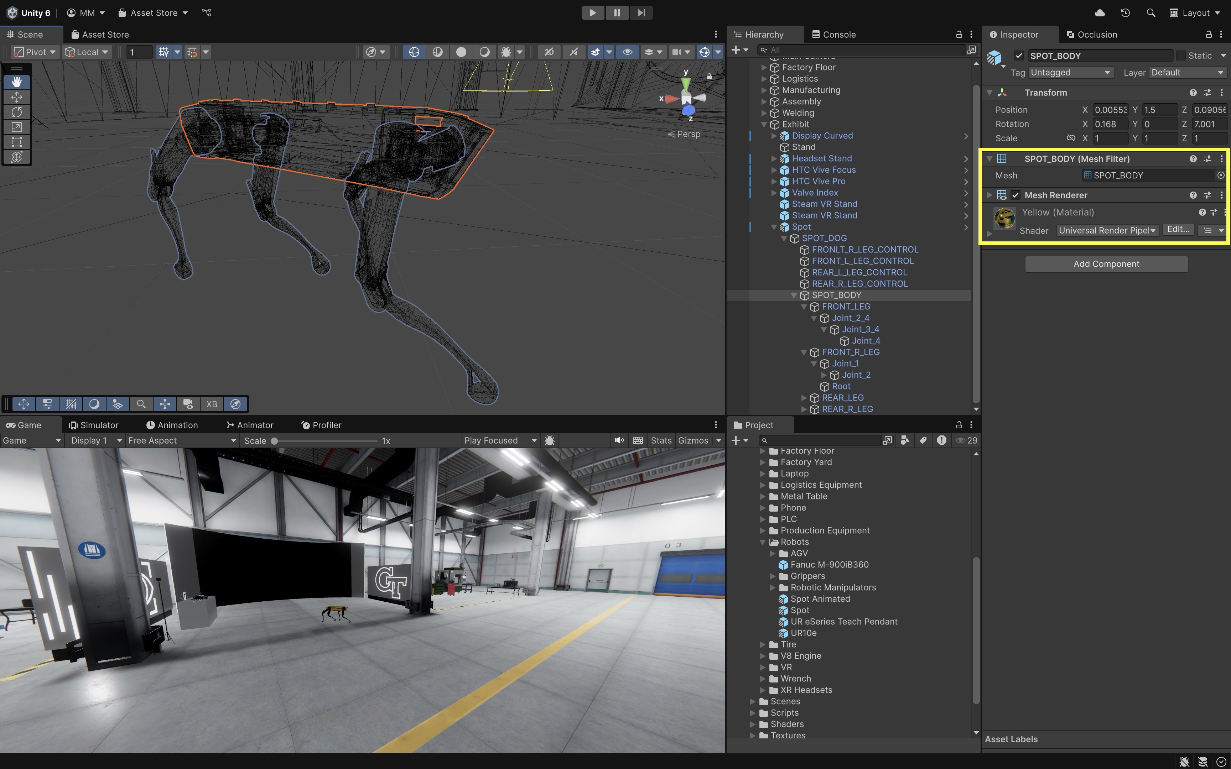The image size is (1231, 769).
Task: Disable the SPOT_BODY active checkbox
Action: pyautogui.click(x=1018, y=56)
